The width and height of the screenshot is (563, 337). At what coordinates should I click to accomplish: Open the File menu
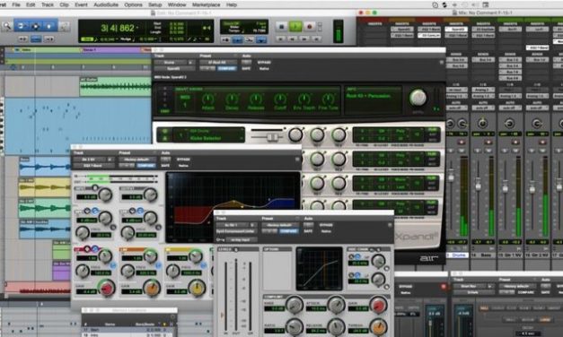pos(16,4)
